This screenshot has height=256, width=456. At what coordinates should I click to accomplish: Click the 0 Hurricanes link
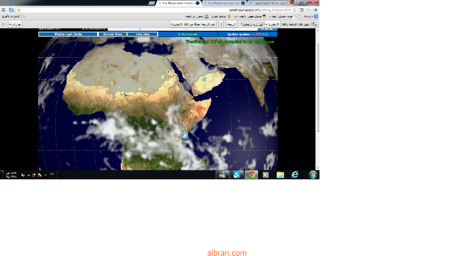tap(188, 34)
